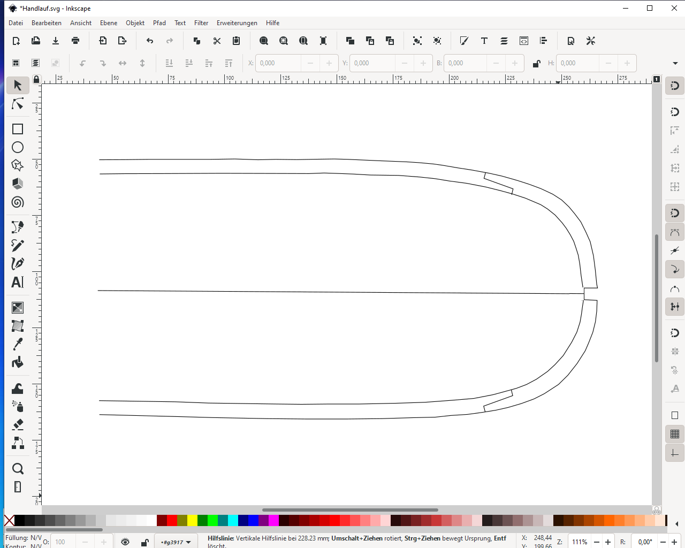Click the Print document icon
This screenshot has height=548, width=685.
tap(75, 41)
